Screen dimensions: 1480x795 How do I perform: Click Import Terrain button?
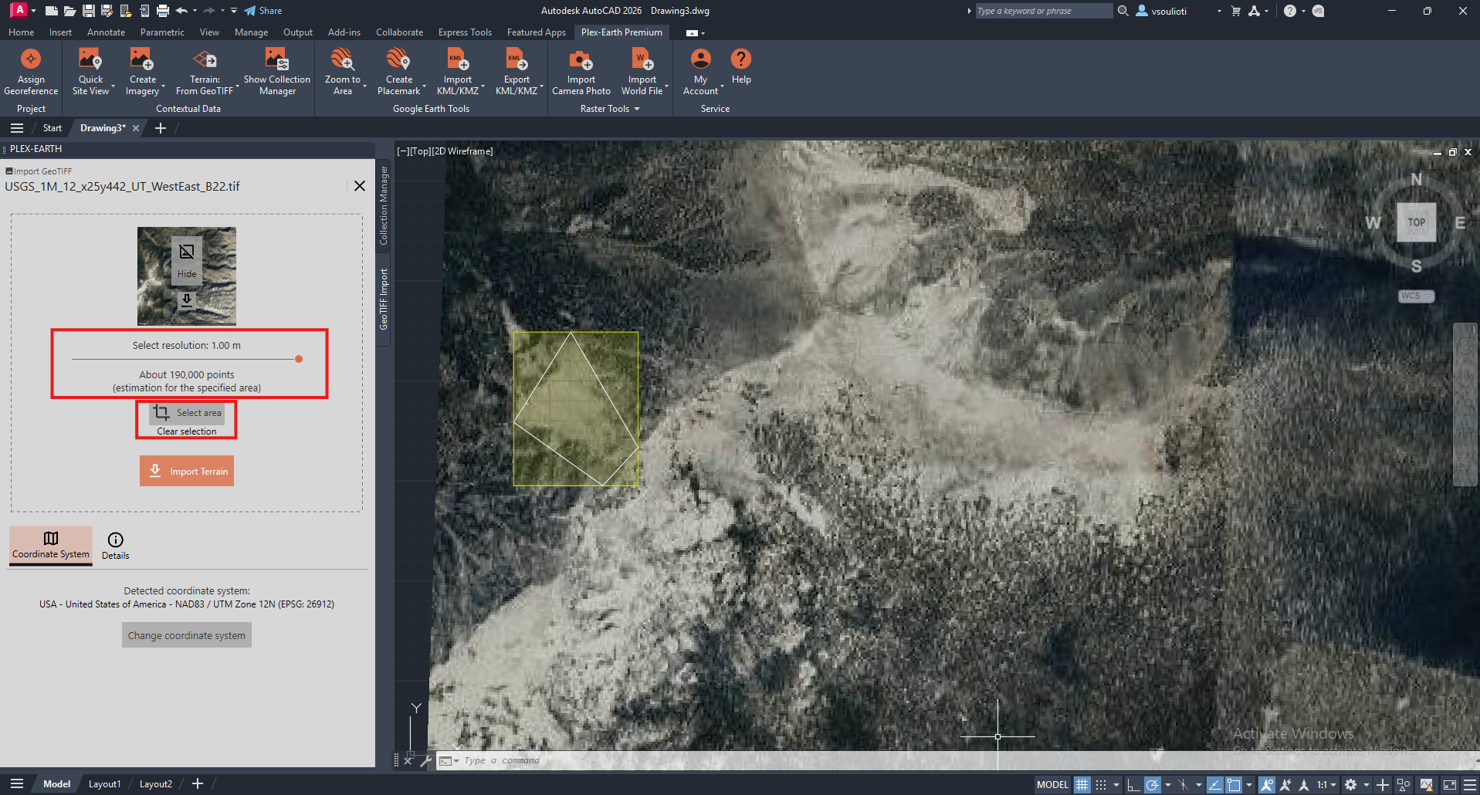point(187,471)
